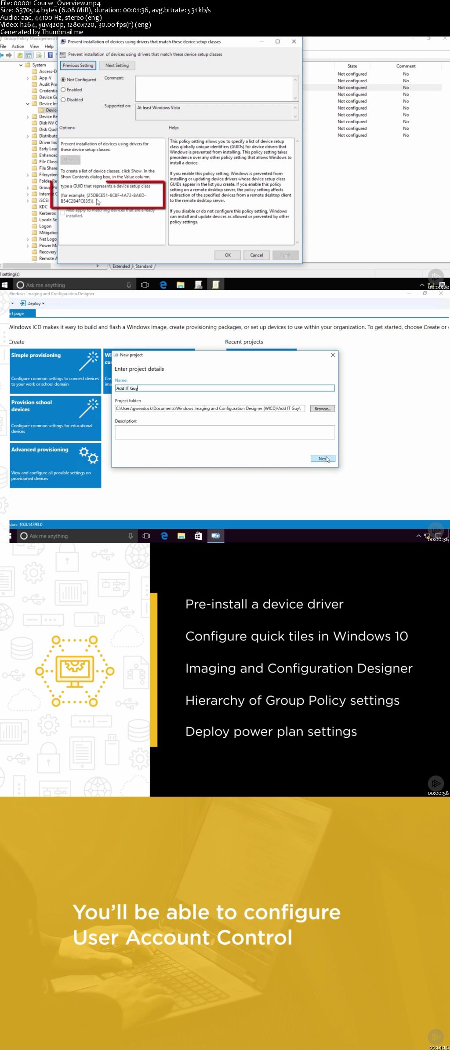Open Microsoft Edge in the first screenshot's taskbar
This screenshot has width=450, height=1050.
click(163, 285)
